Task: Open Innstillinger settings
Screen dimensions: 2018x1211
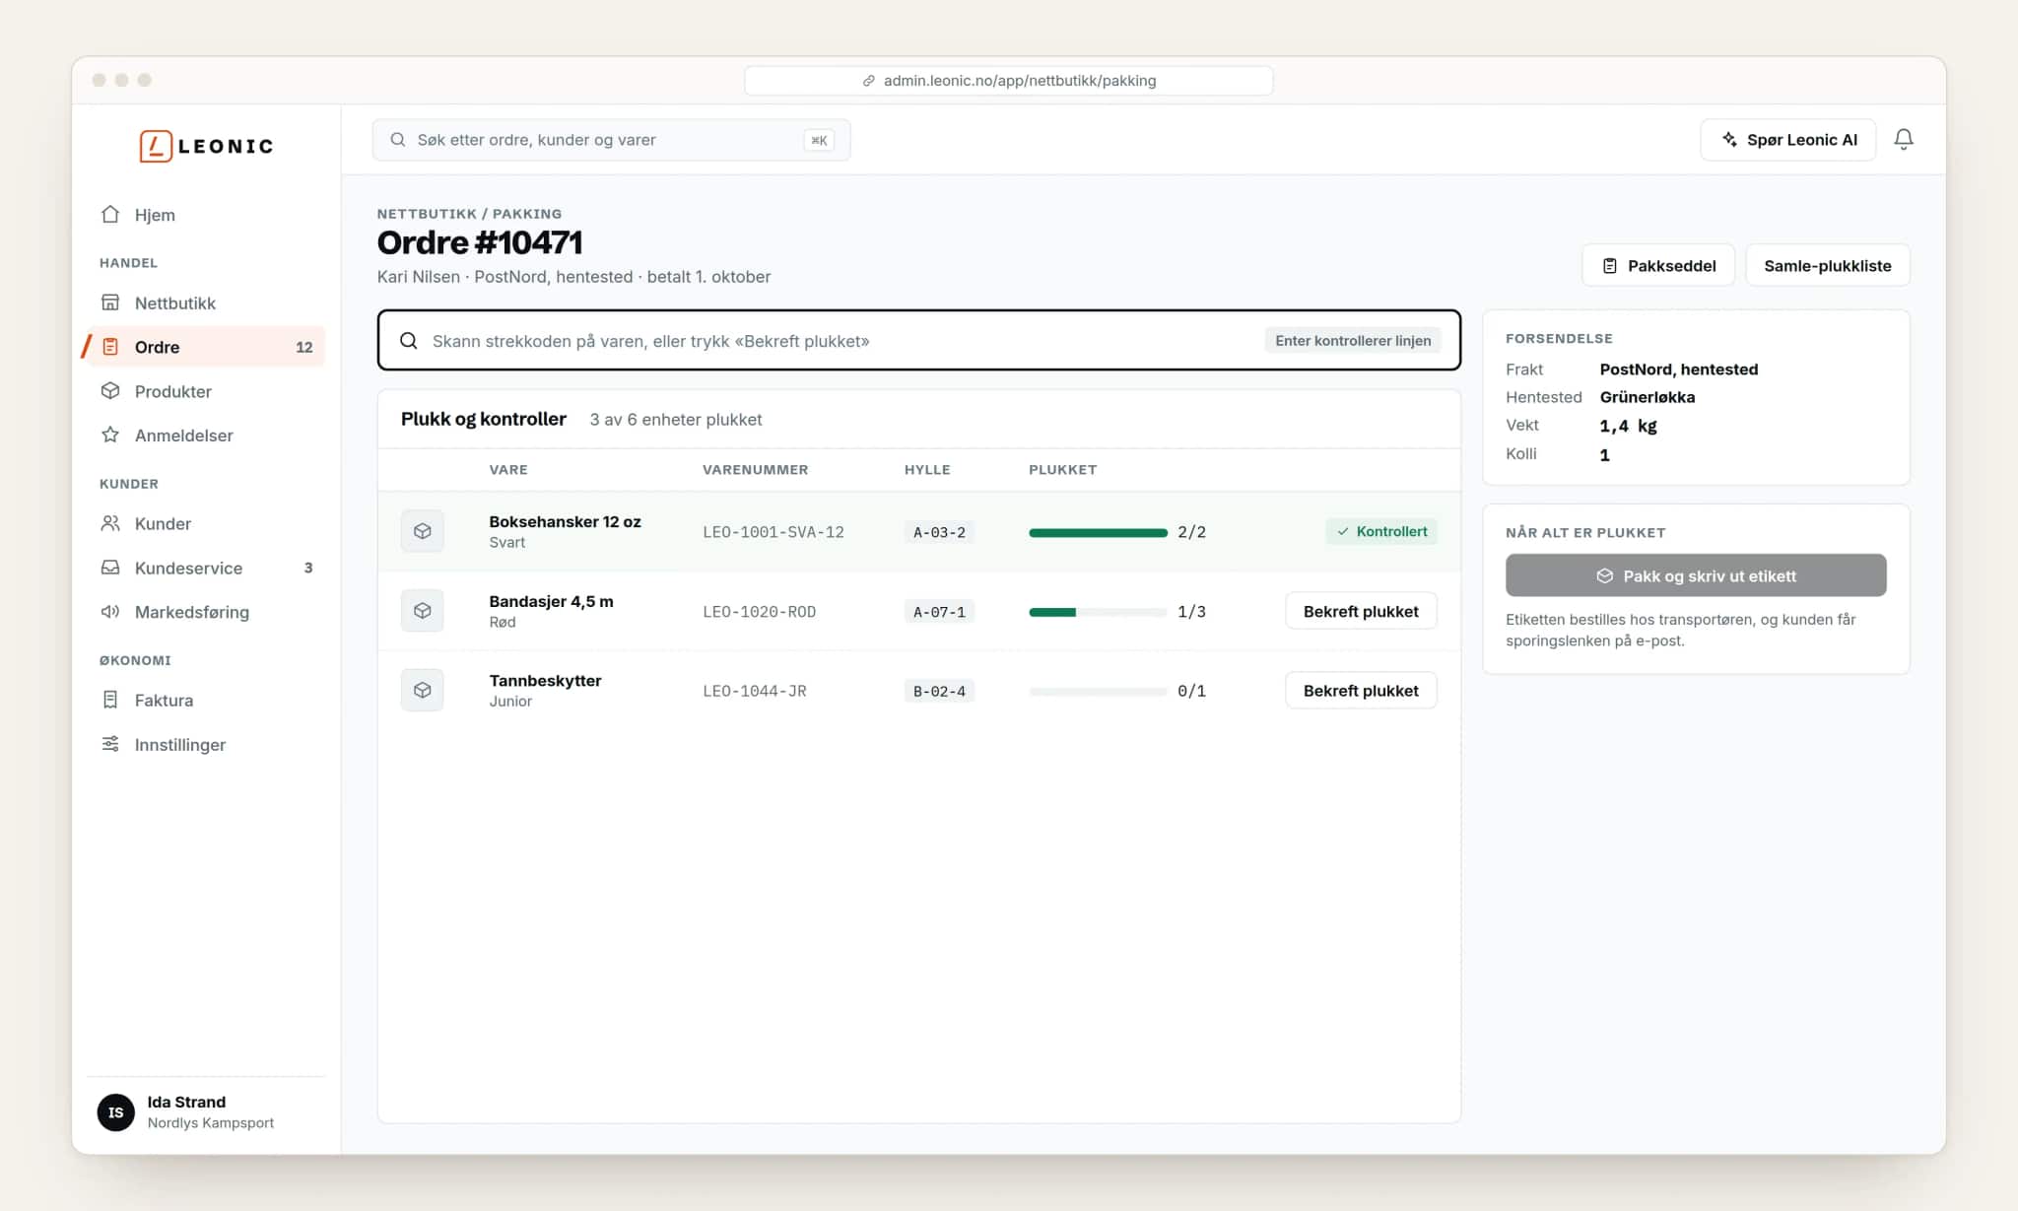Action: (206, 744)
